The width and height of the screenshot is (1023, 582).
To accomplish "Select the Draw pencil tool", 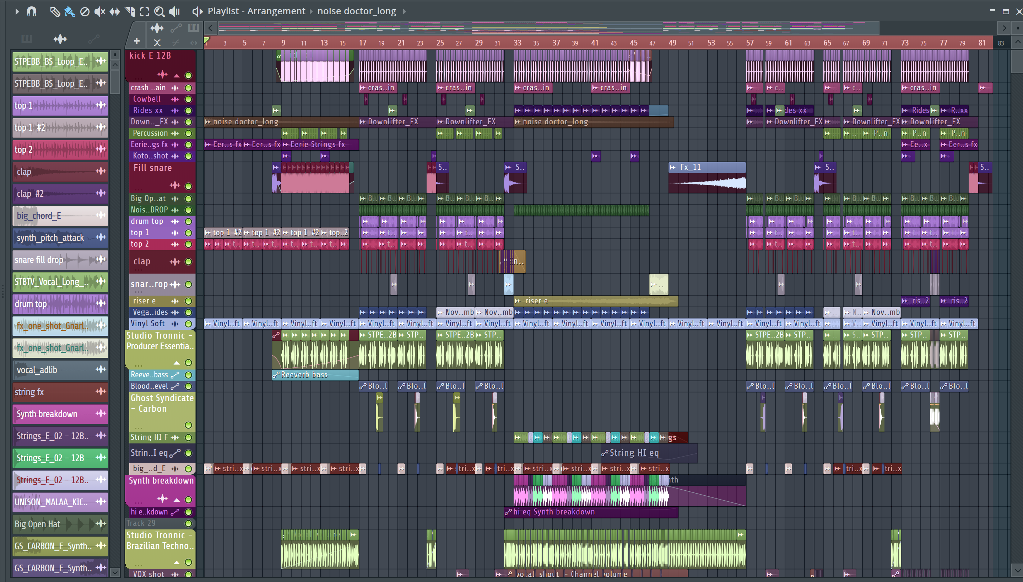I will [55, 12].
